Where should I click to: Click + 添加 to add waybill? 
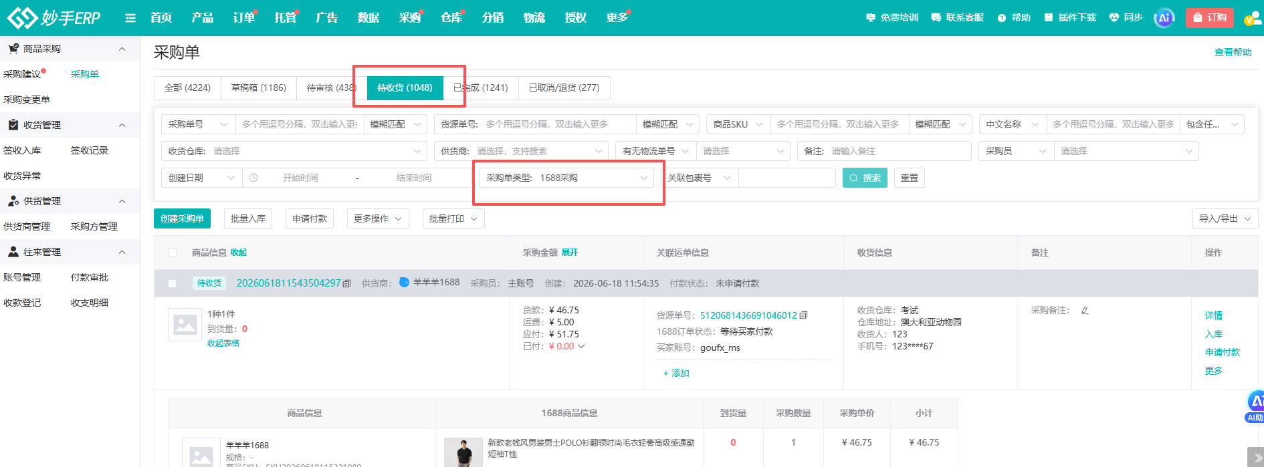tap(676, 373)
